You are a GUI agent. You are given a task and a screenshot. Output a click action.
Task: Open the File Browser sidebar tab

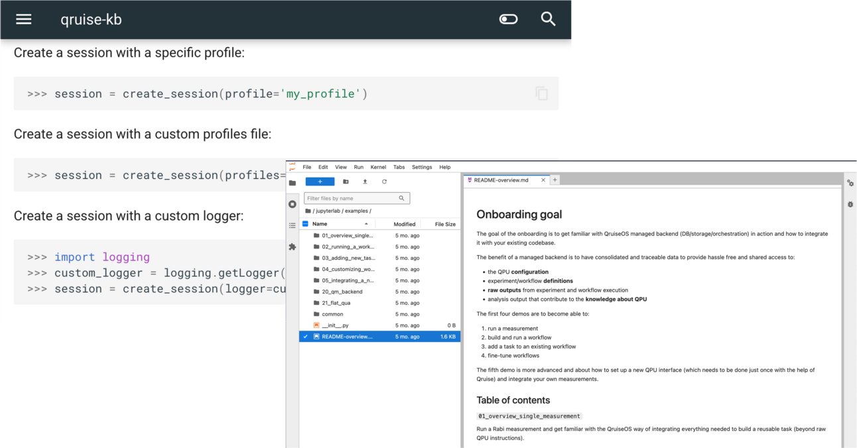[293, 183]
